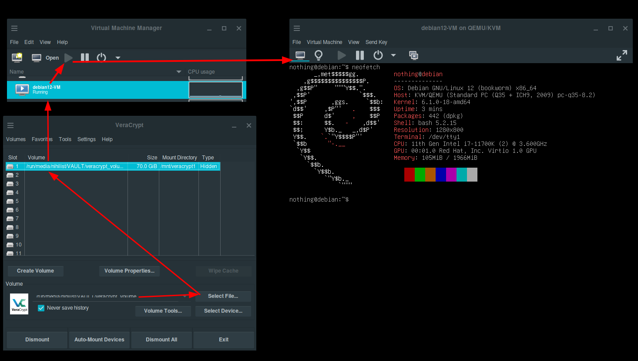Open Help menu in Virtual Machine Manager
The width and height of the screenshot is (638, 361).
pyautogui.click(x=62, y=42)
